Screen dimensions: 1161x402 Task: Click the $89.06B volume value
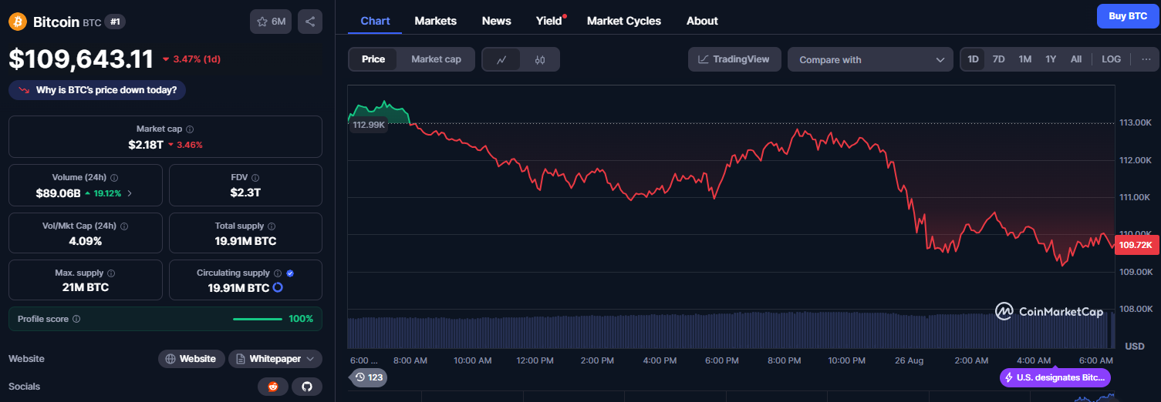coord(58,193)
